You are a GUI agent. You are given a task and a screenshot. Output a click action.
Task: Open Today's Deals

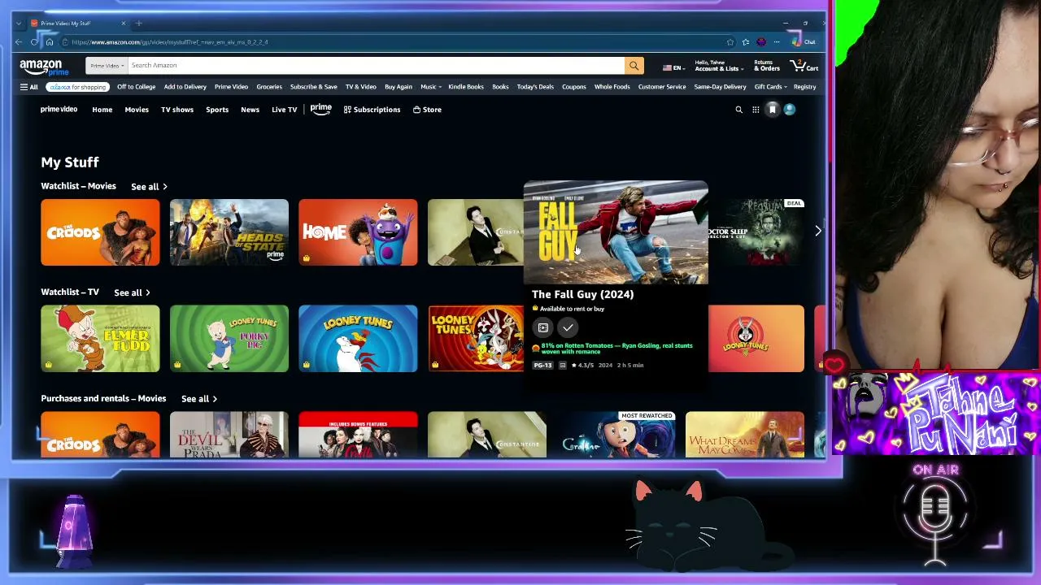coord(535,87)
